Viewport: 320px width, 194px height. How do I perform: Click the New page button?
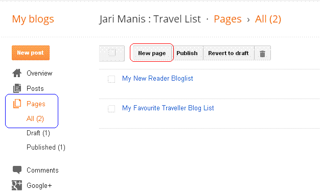[152, 53]
